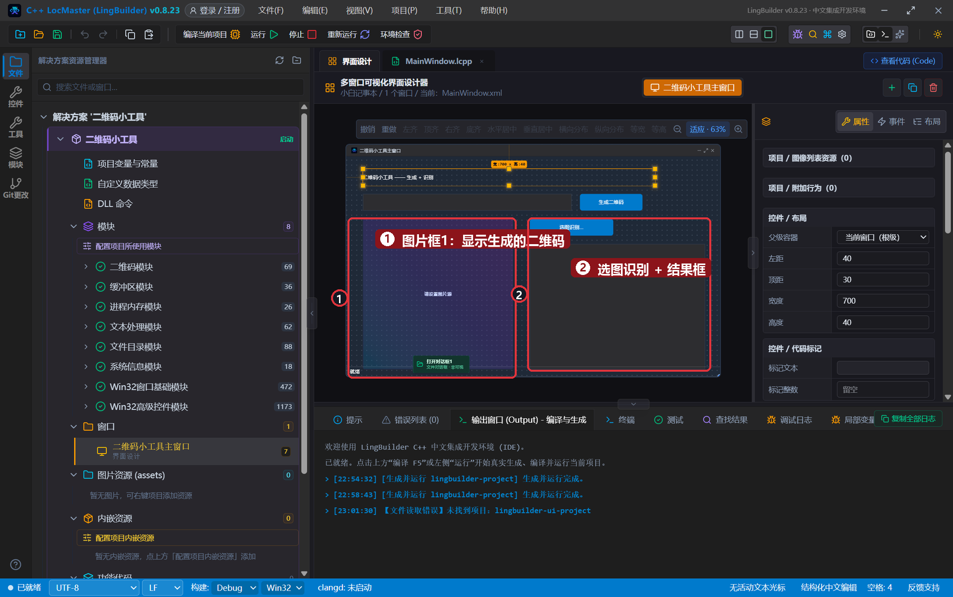Open the Git更改 sidebar panel
Viewport: 953px width, 597px height.
pyautogui.click(x=15, y=188)
